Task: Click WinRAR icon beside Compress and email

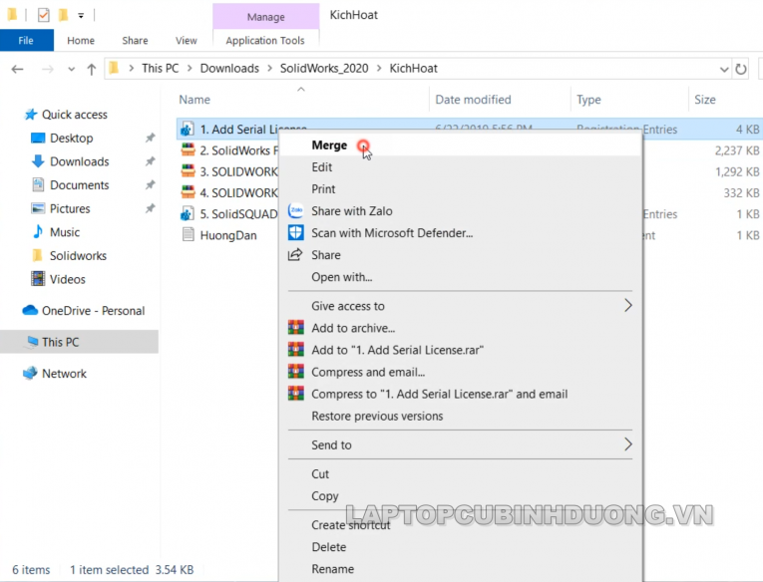Action: [296, 372]
